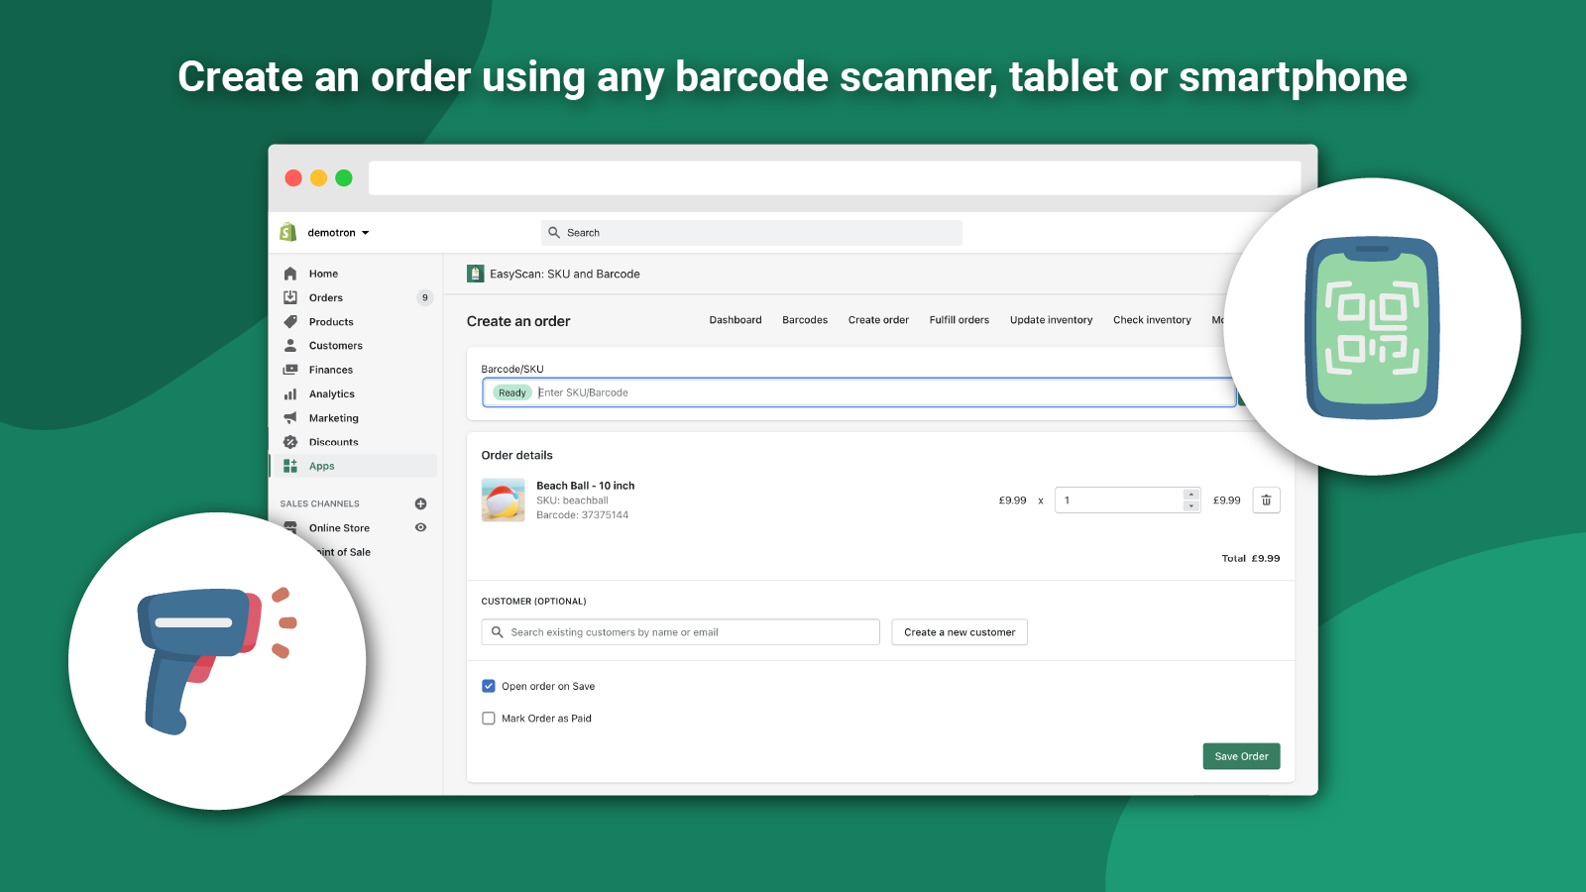
Task: Open Home from the sidebar
Action: pos(322,273)
